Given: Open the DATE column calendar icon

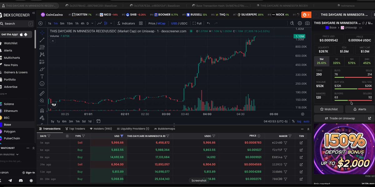Looking at the screenshot, I should click(67, 136).
